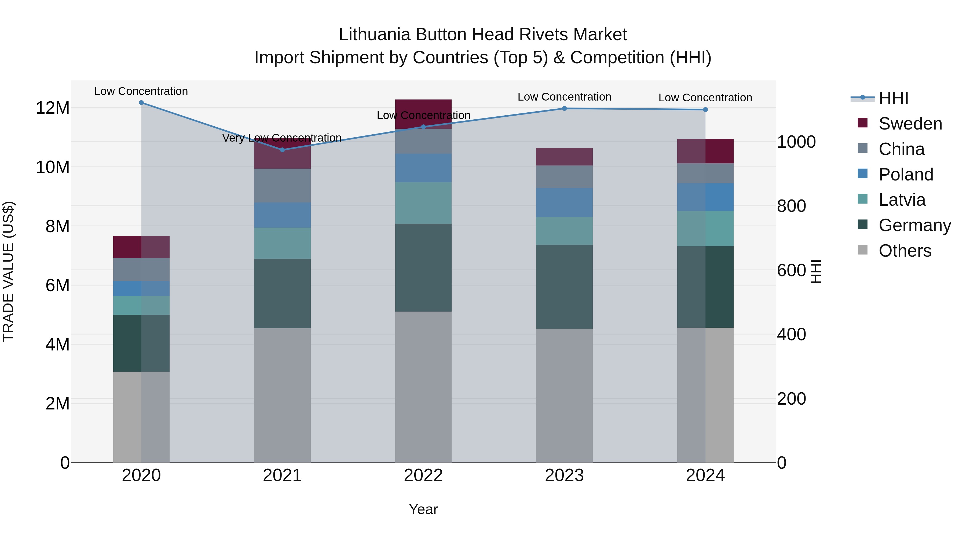966x543 pixels.
Task: Toggle the Germany legend label
Action: coord(915,225)
